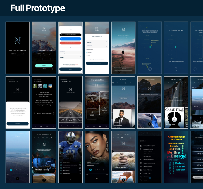Toggle the green checked circle on the football player screen
The width and height of the screenshot is (203, 189).
(80, 162)
